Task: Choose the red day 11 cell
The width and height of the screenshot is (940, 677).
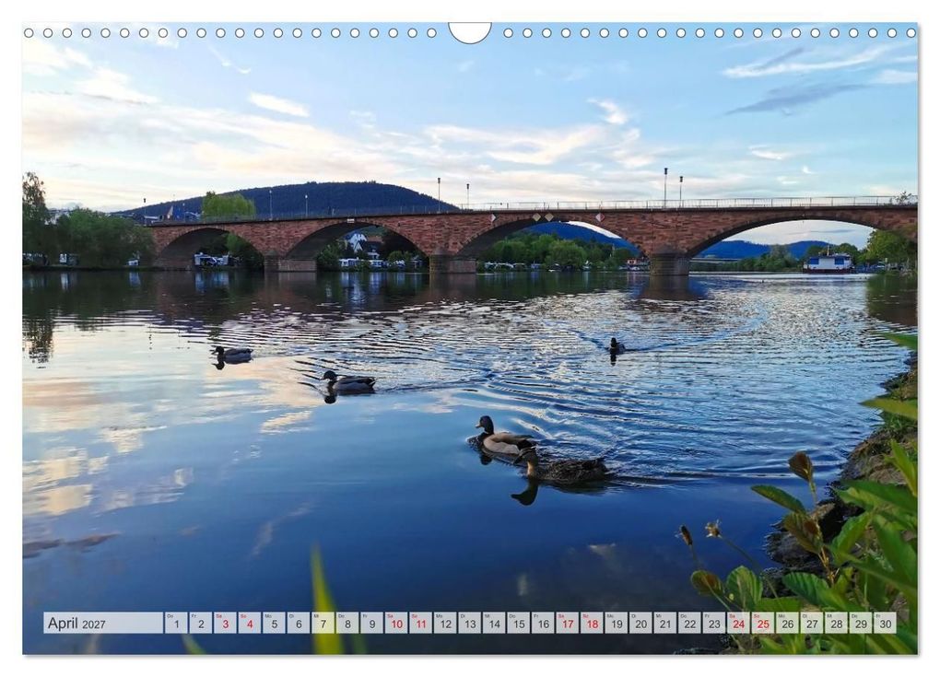Action: (421, 623)
